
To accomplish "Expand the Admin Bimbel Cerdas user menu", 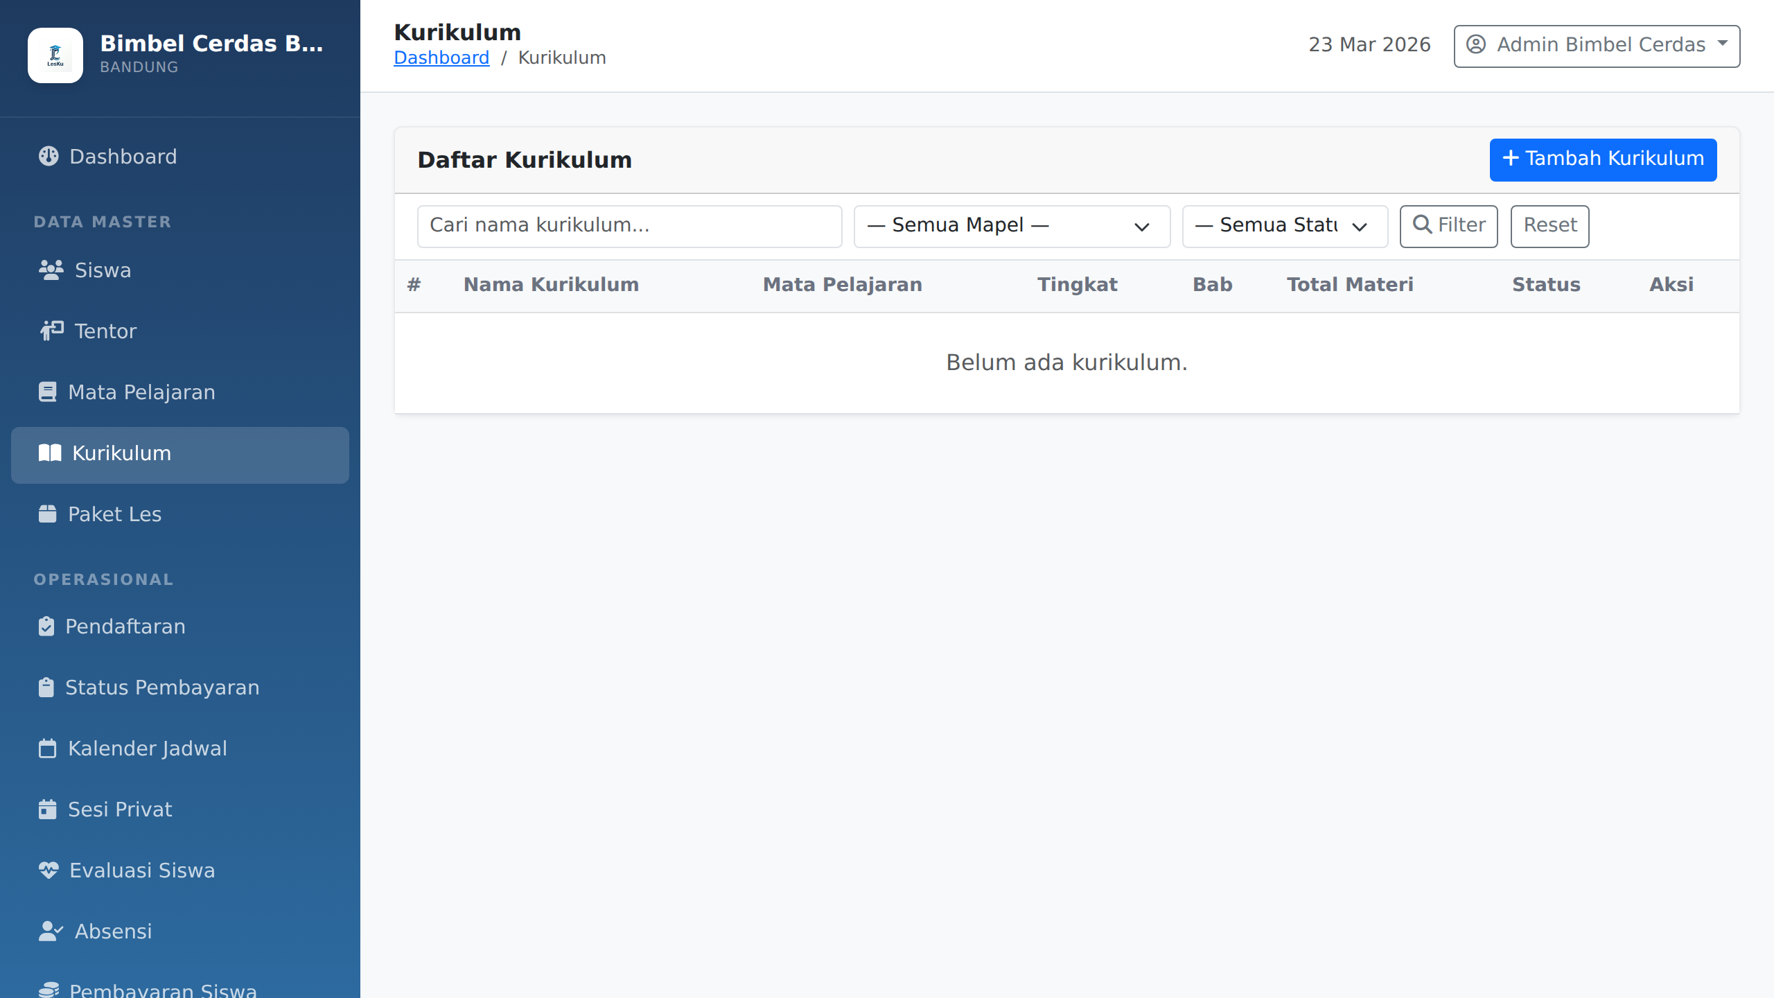I will [x=1596, y=46].
